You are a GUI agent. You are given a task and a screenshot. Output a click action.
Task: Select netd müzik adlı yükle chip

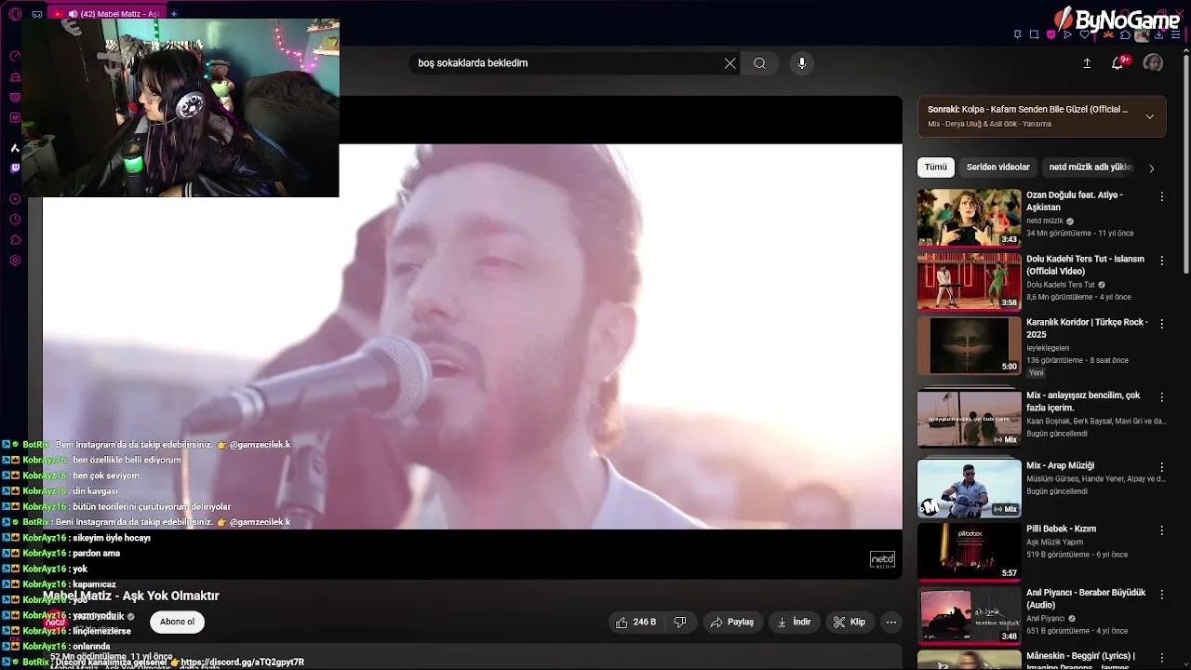(1091, 167)
